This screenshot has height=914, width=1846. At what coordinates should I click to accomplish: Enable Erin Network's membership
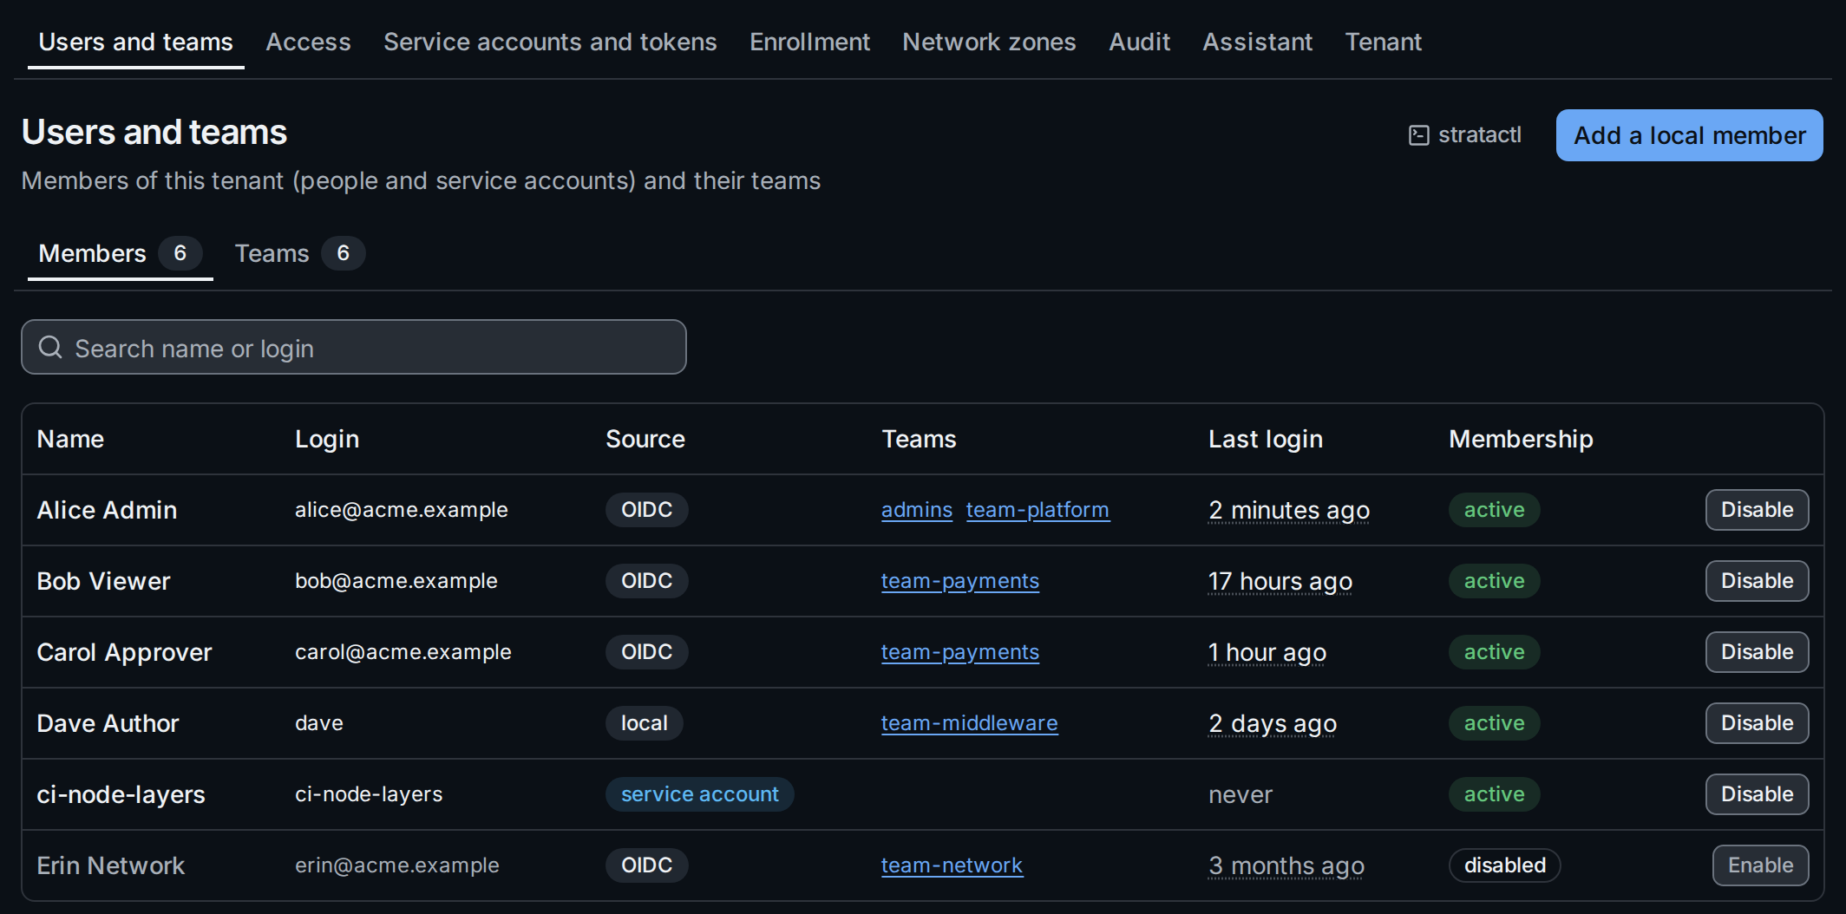(x=1760, y=865)
